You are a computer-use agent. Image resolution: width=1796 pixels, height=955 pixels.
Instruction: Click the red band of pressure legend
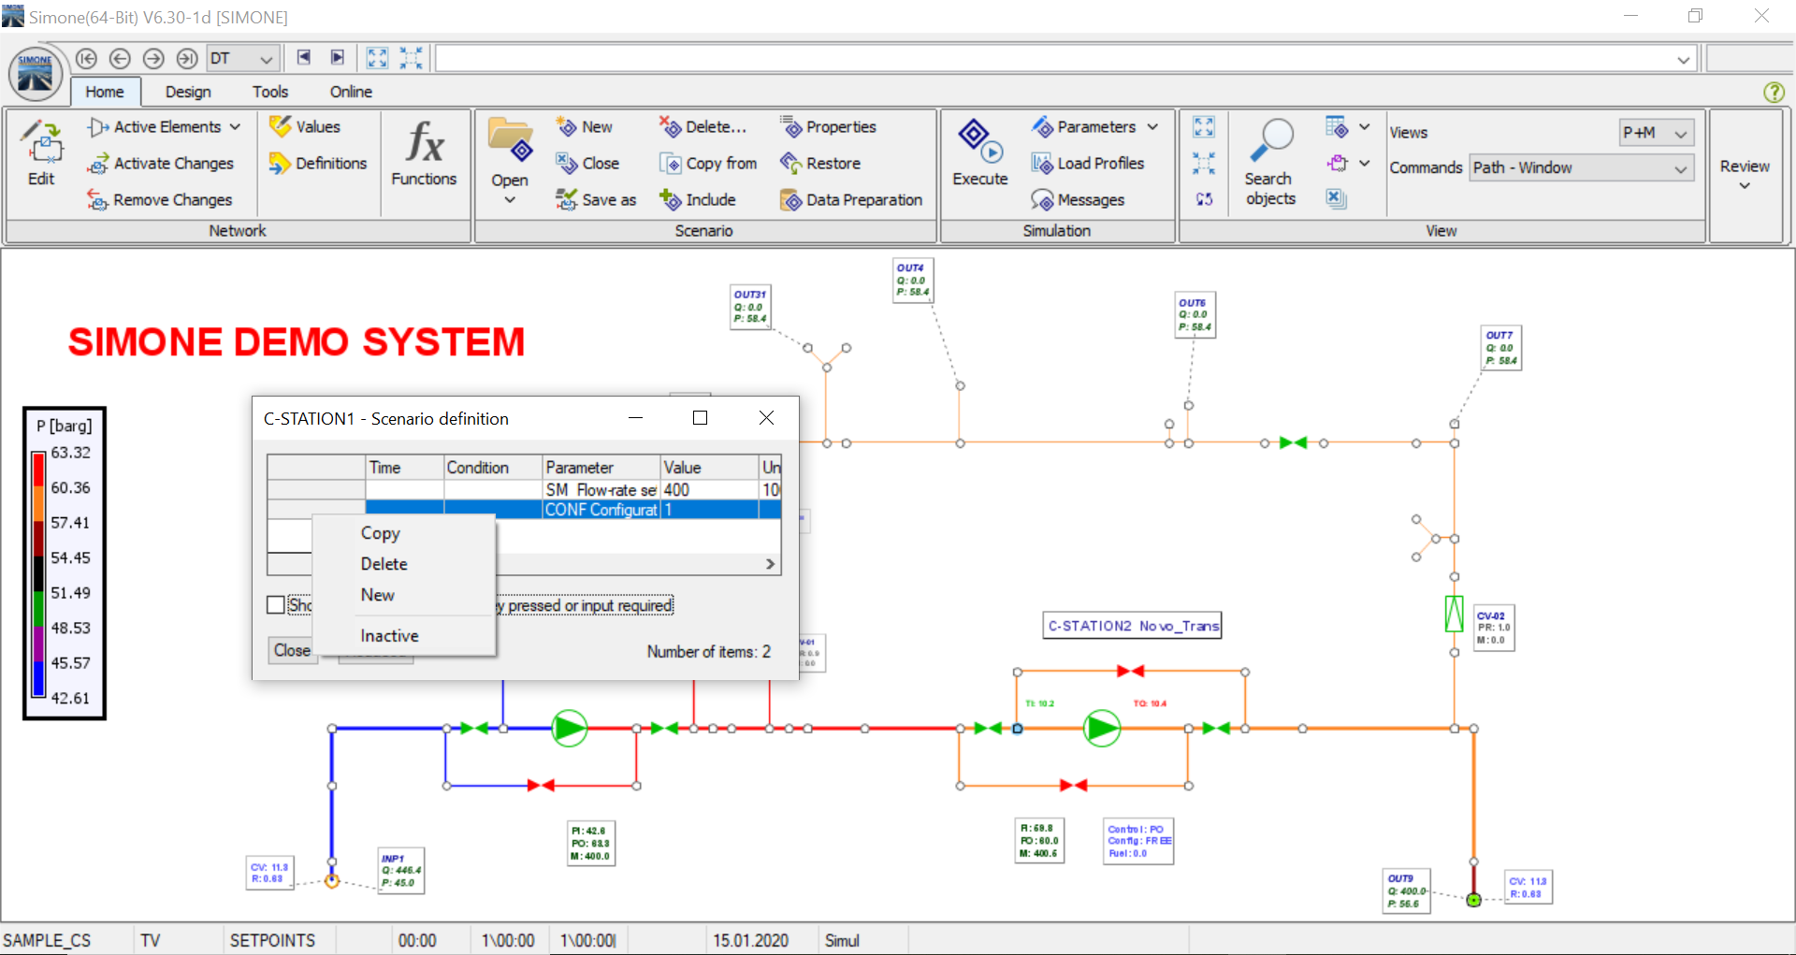[38, 470]
